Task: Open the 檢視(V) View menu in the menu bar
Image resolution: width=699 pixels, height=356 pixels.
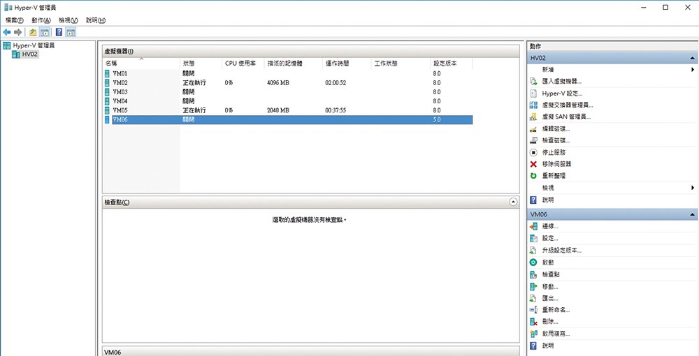Action: [x=69, y=20]
